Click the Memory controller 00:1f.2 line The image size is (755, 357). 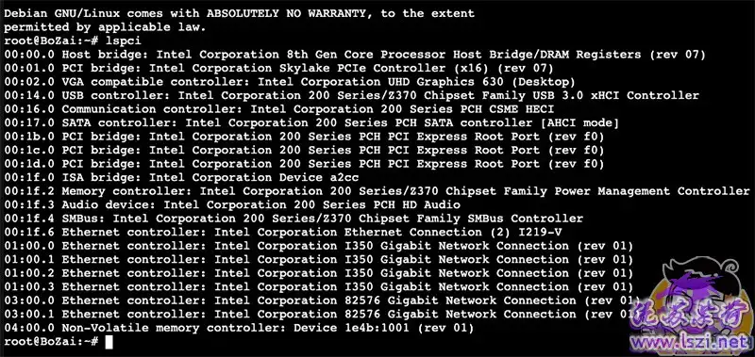tap(377, 191)
